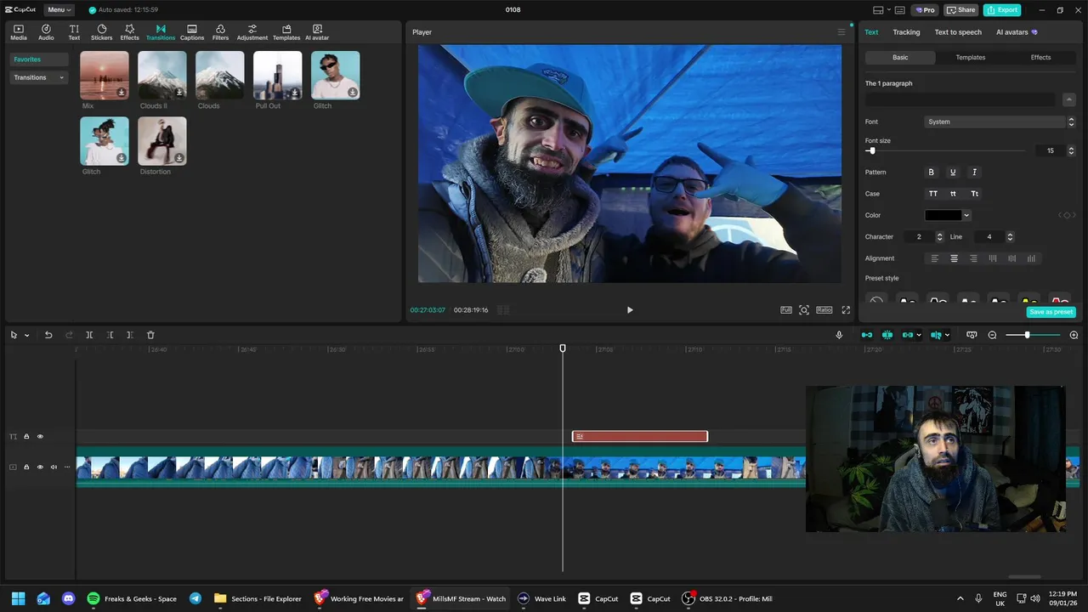Screen dimensions: 1088x612
Task: Click the microphone record voiceover icon
Action: (x=839, y=335)
